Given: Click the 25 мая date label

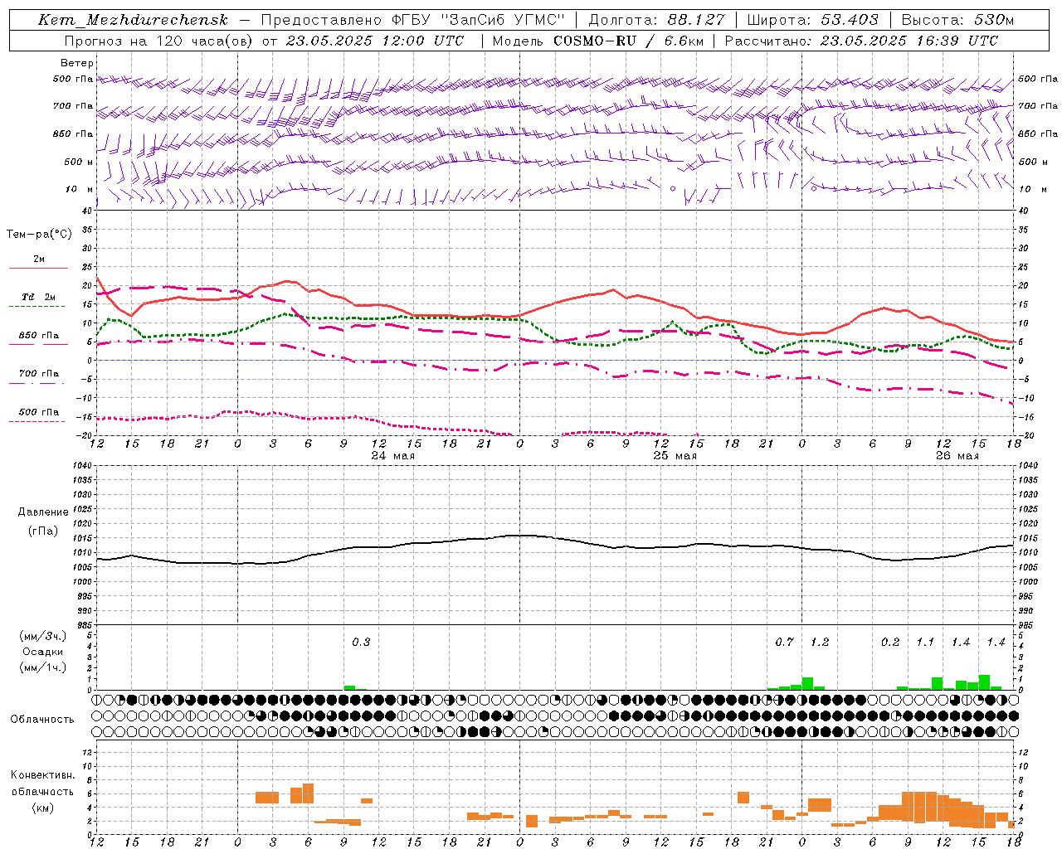Looking at the screenshot, I should click(675, 456).
